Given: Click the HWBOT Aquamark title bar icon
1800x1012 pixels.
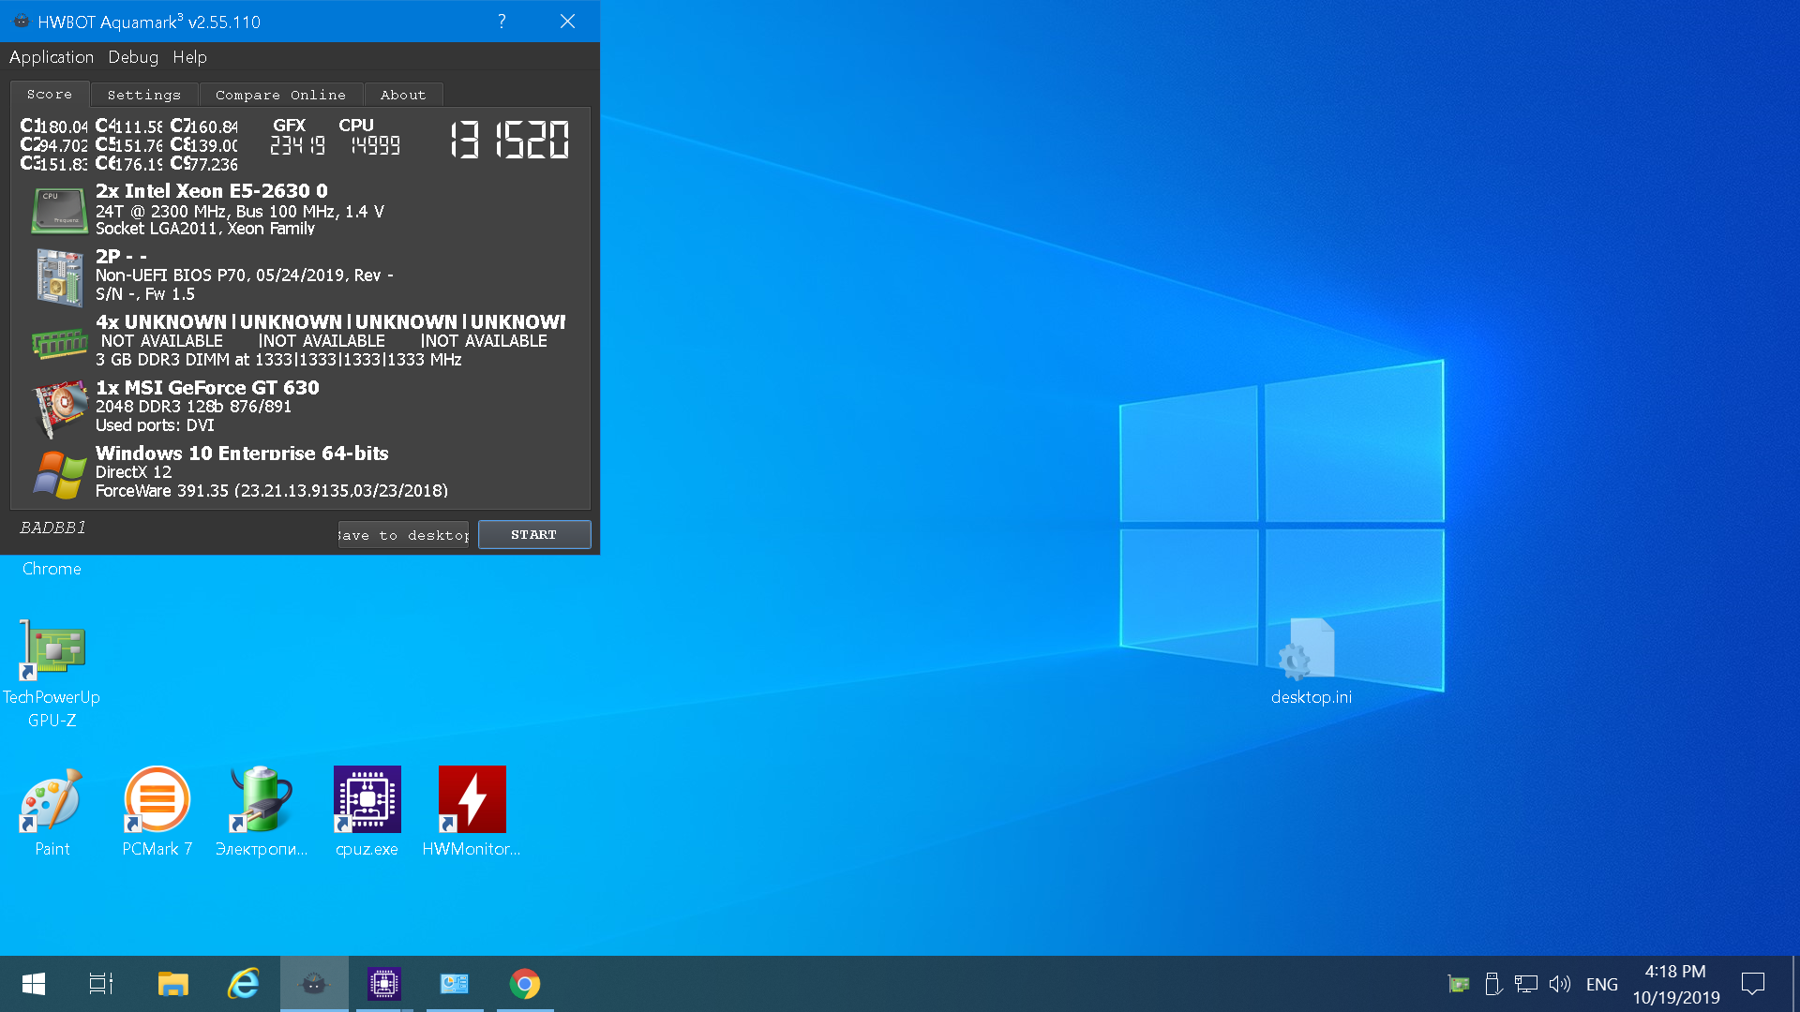Looking at the screenshot, I should tap(21, 21).
